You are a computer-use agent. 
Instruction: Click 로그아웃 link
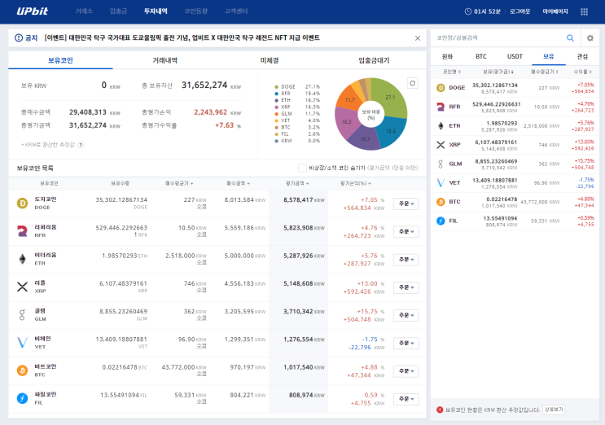(520, 11)
